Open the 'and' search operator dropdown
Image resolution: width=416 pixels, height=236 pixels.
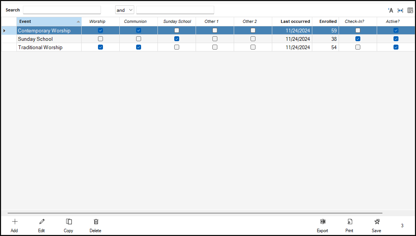pyautogui.click(x=125, y=10)
